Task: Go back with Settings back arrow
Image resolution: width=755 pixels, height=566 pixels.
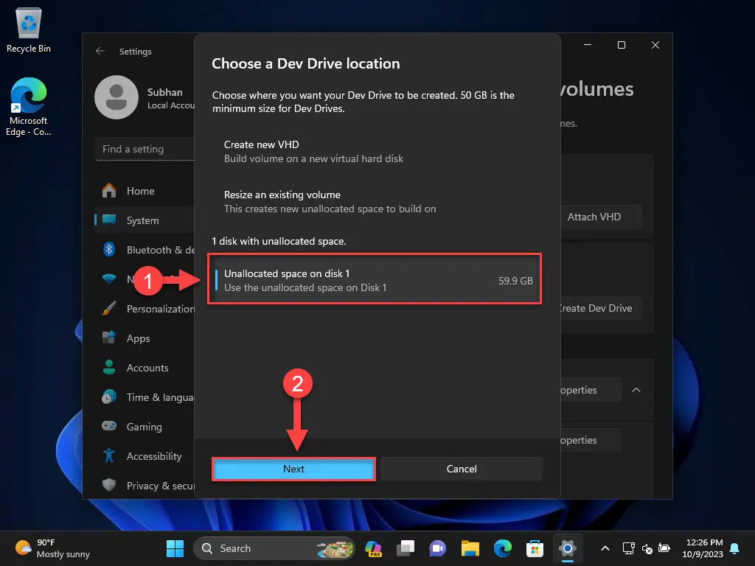Action: (x=100, y=51)
